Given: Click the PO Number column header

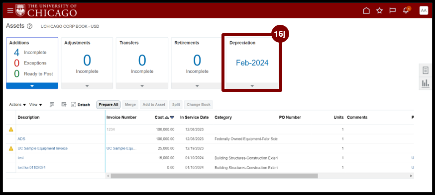Looking at the screenshot, I should point(290,117).
